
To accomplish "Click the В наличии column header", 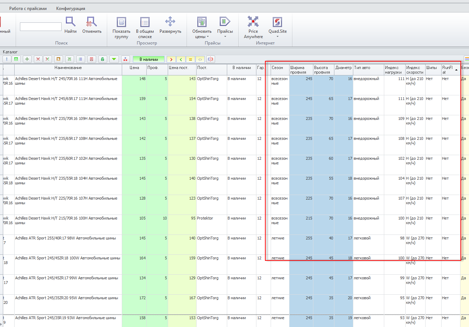I will [x=241, y=70].
